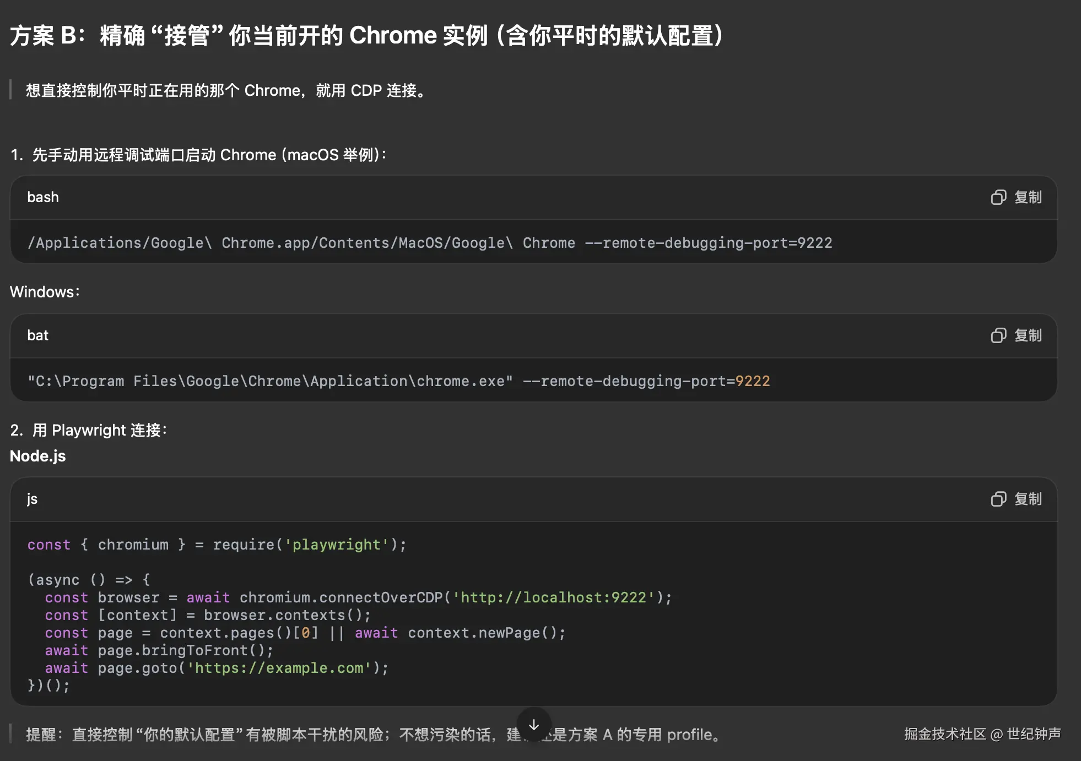Click the 复制 label of the bash block
The image size is (1081, 761).
(1028, 197)
